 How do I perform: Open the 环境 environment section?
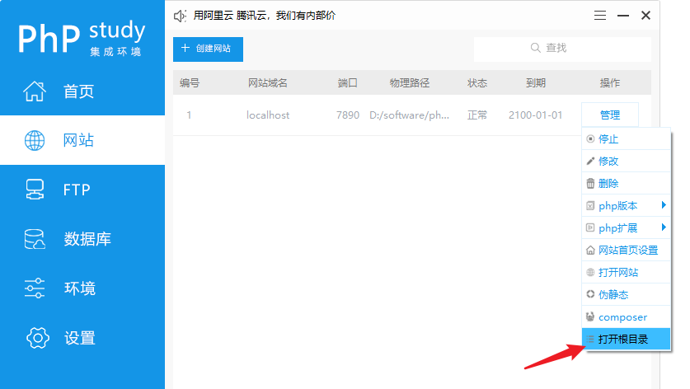pos(82,288)
